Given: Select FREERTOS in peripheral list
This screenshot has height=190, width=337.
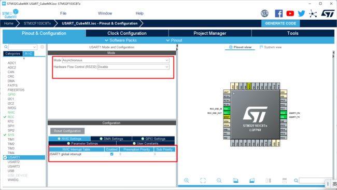Looking at the screenshot, I should (x=16, y=90).
